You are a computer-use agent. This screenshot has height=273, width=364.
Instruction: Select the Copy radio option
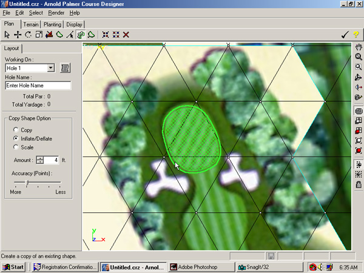pos(16,130)
